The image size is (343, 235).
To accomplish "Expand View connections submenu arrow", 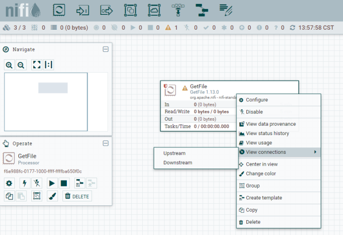I will (315, 152).
